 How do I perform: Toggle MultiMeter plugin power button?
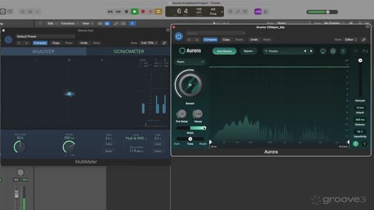click(8, 40)
